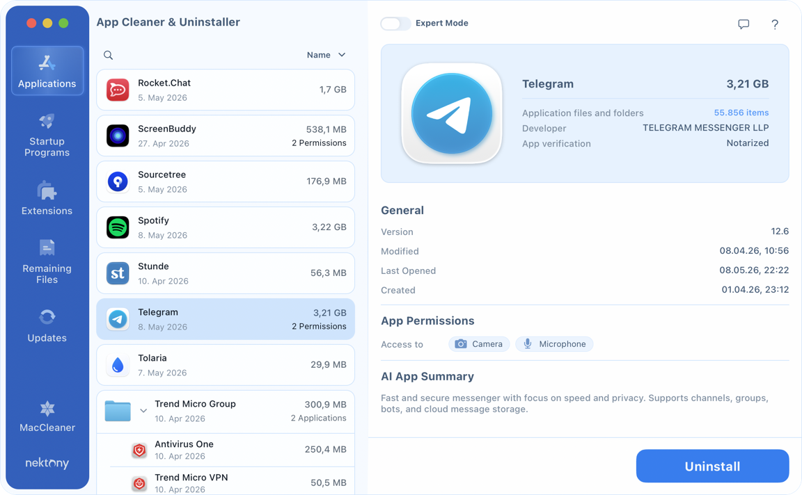
Task: Click the search magnifier icon
Action: click(108, 55)
